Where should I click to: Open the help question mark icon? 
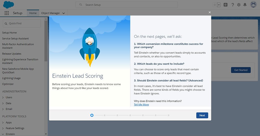point(233,5)
